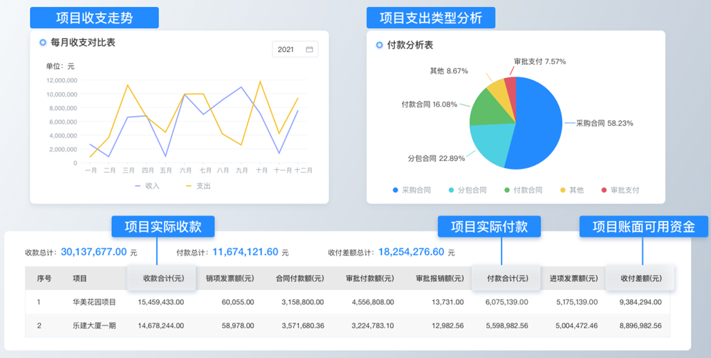The image size is (711, 358).
Task: Open the 乐建大厦一期 project row
Action: (x=94, y=326)
